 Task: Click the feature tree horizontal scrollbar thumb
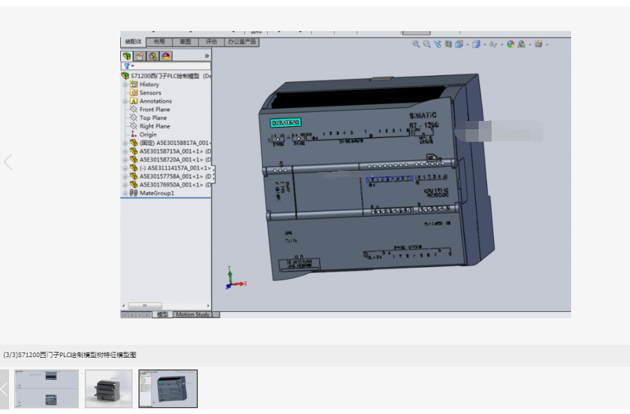(x=145, y=305)
